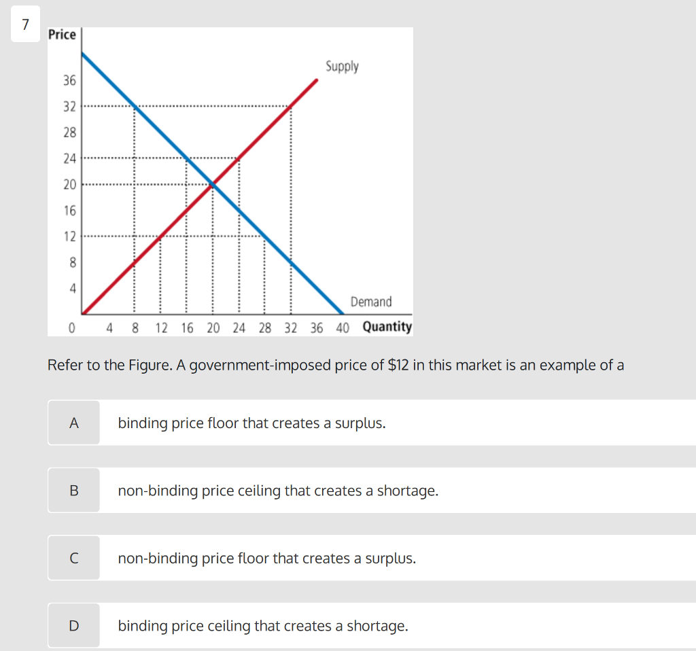Click price value 24 on vertical axis

click(x=70, y=158)
